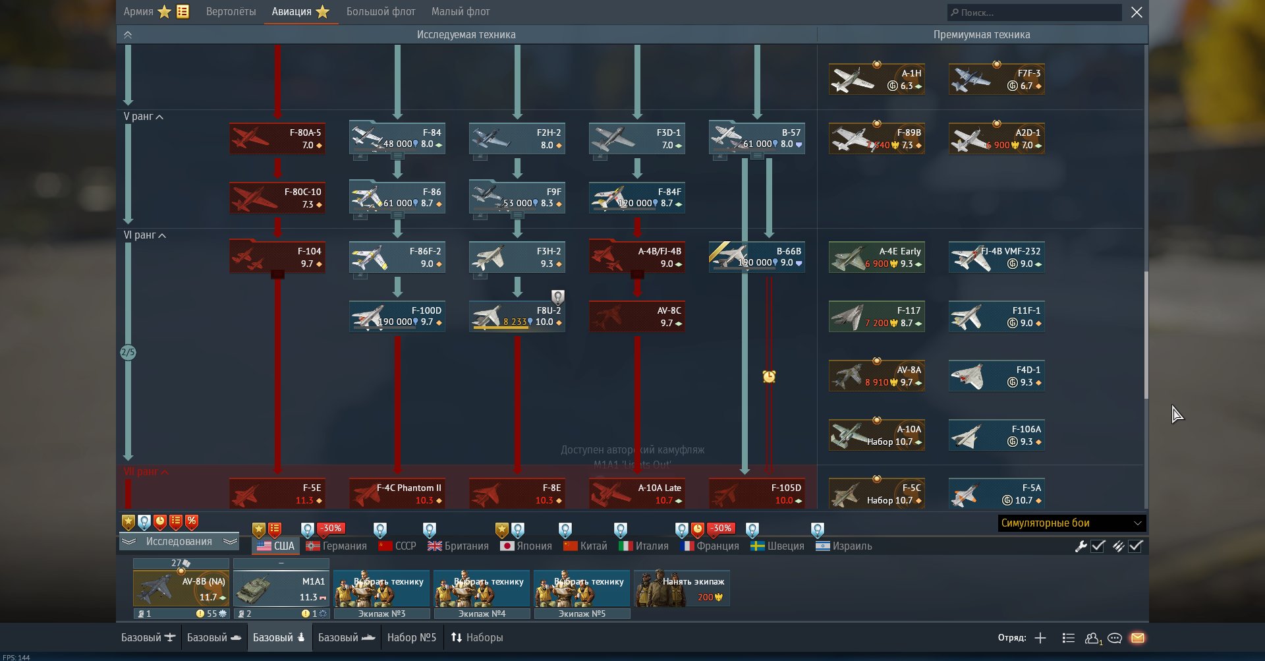The width and height of the screenshot is (1265, 661).
Task: Click the yellow list icon next to Армия
Action: (183, 11)
